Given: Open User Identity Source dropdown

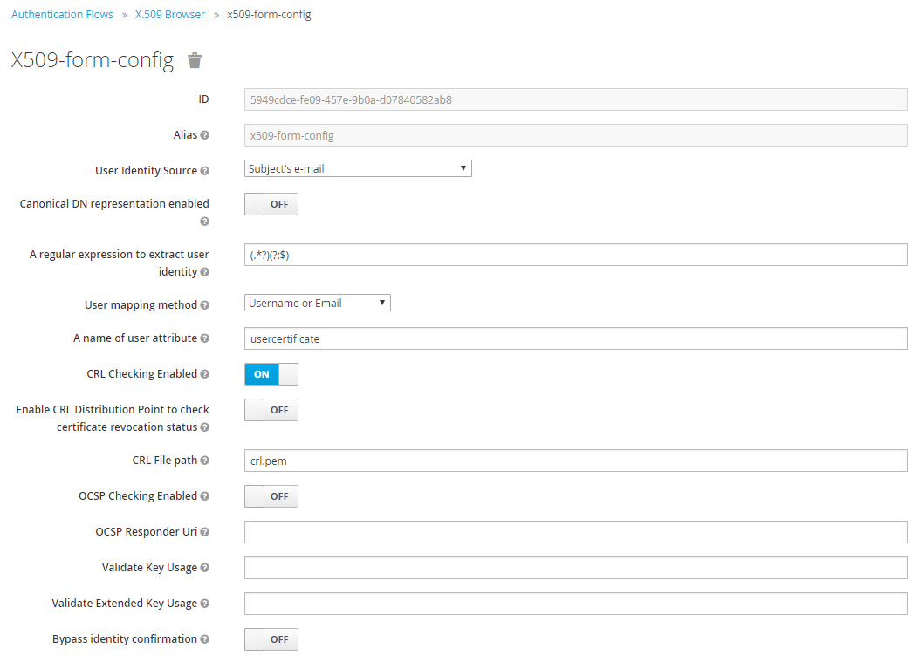Looking at the screenshot, I should 358,168.
